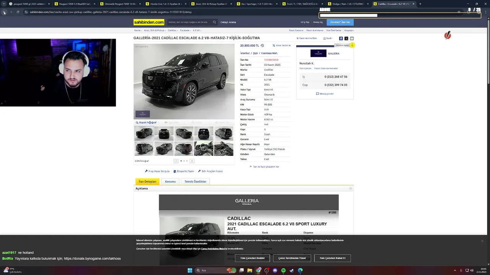Screen dimensions: 490x275
Task: Share listing on Facebook icon
Action: point(341,38)
